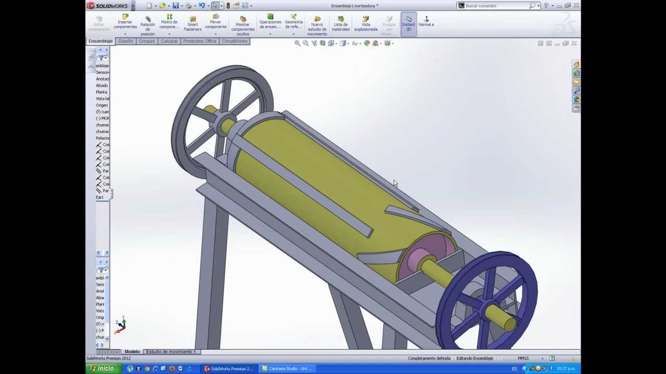The width and height of the screenshot is (666, 374).
Task: Select Eje1 in the feature tree
Action: pos(99,197)
